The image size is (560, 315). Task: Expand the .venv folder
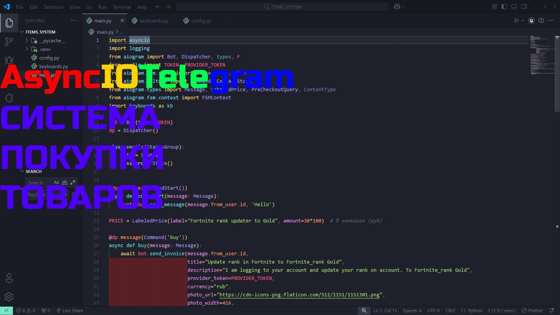tap(27, 49)
